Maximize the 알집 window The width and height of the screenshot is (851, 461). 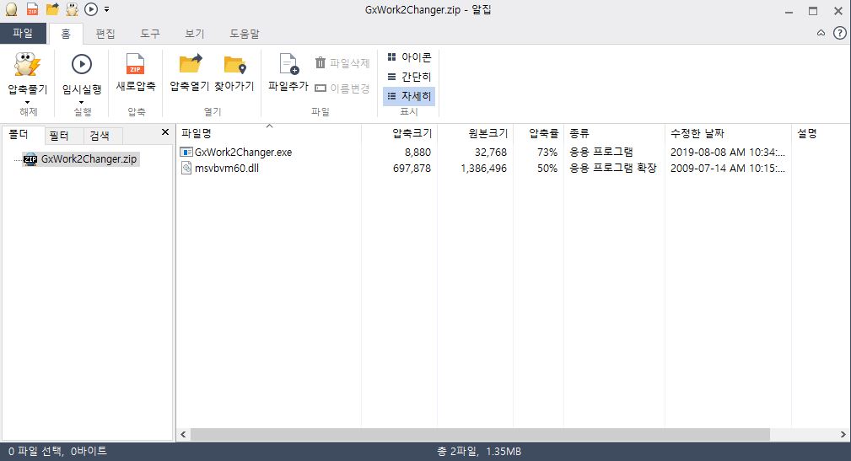tap(813, 11)
